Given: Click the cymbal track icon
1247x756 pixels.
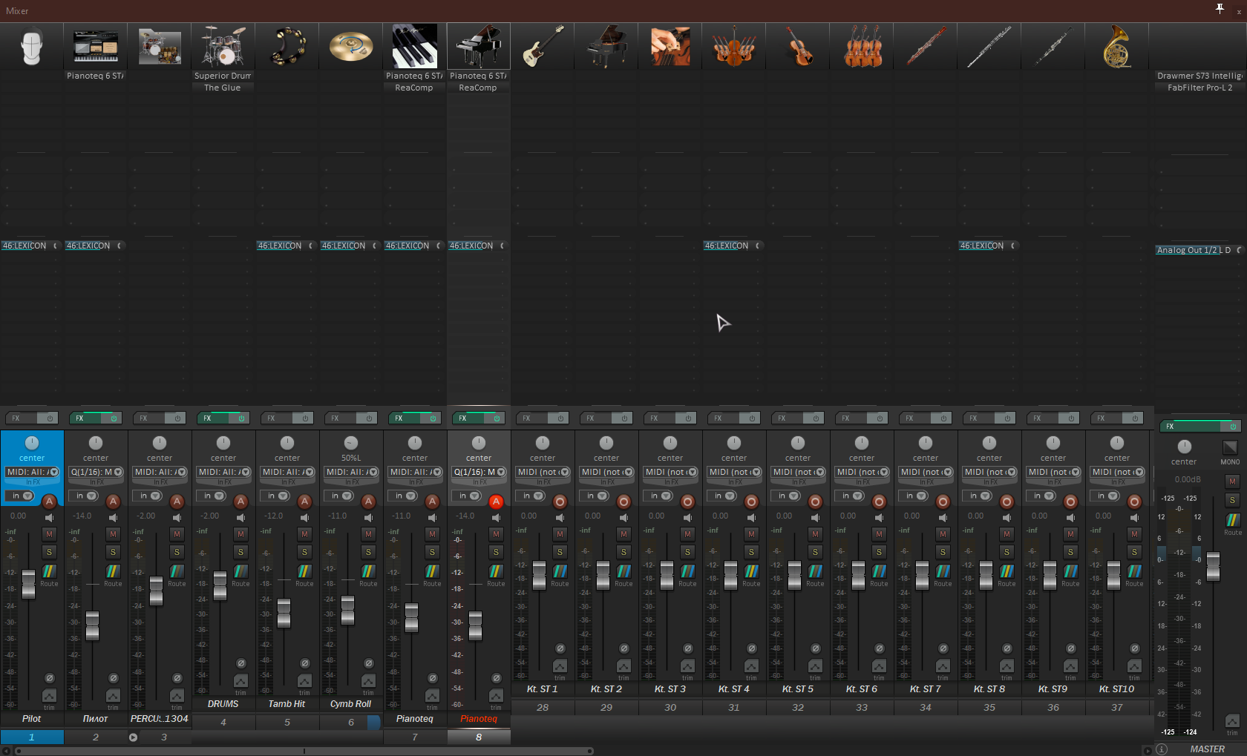Looking at the screenshot, I should (x=351, y=46).
